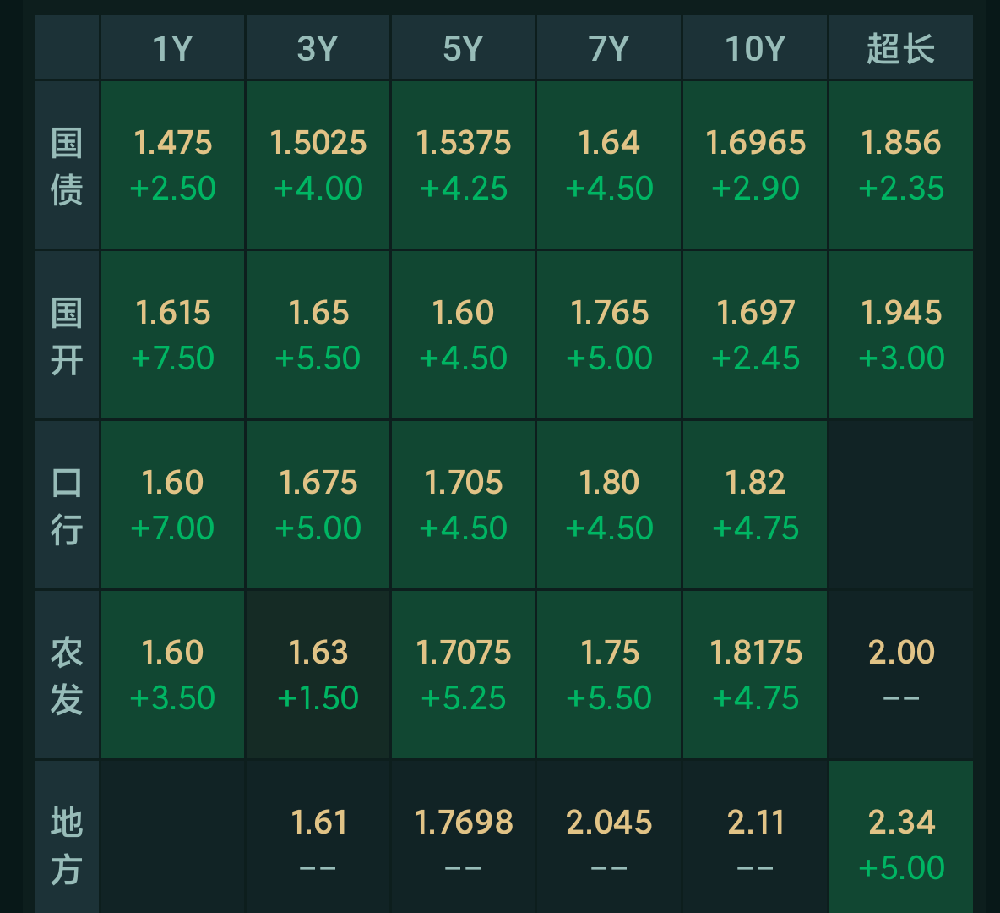
Task: Click the 农发 超长 cell showing 2.00
Action: pos(899,674)
